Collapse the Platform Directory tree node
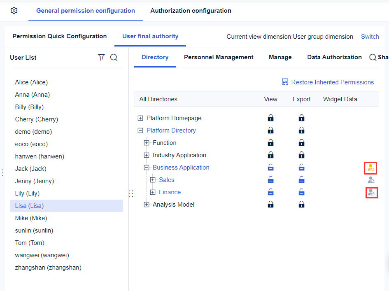Screen dimensions: 389x291 140,130
